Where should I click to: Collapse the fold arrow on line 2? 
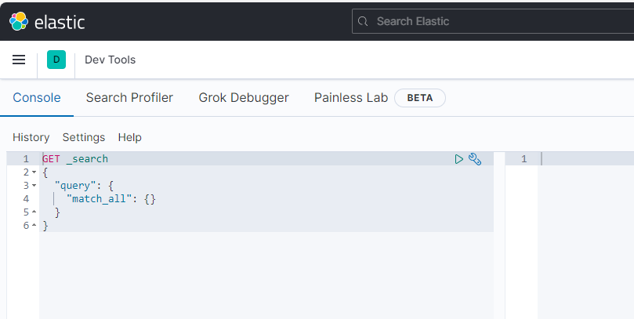click(x=34, y=172)
